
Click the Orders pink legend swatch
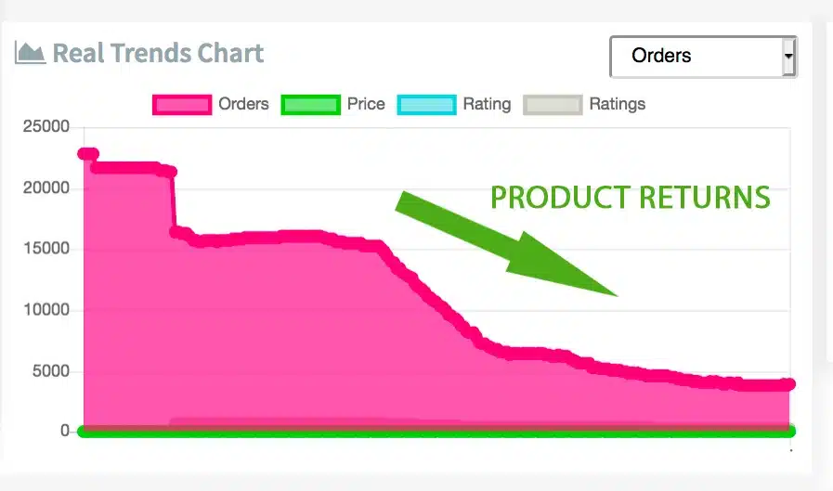click(182, 105)
